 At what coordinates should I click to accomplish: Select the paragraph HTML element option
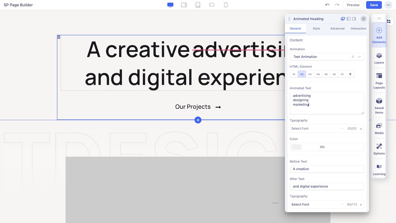pos(350,74)
